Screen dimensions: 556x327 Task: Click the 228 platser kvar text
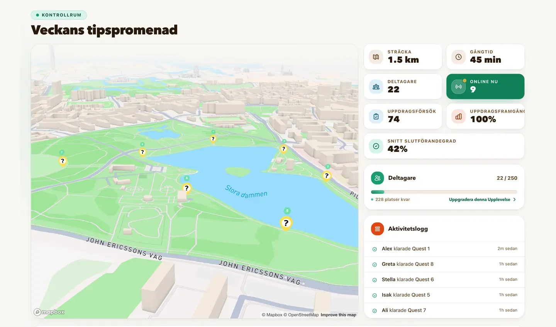393,200
